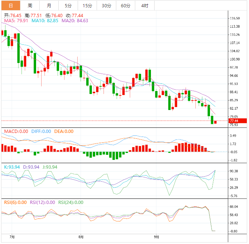Switch to the 周 weekly tab
The height and width of the screenshot is (244, 249).
(x=30, y=6)
